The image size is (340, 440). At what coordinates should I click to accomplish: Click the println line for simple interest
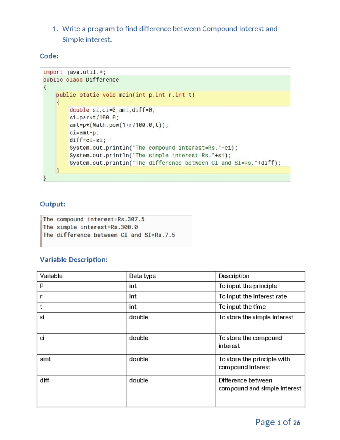point(150,155)
